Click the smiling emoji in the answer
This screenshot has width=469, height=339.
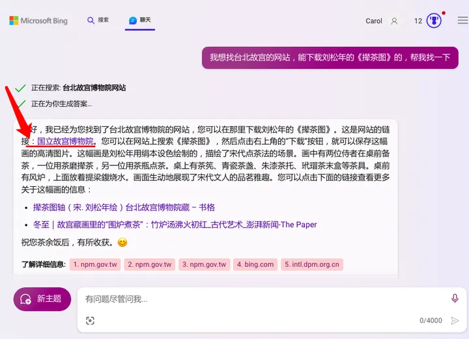pos(122,242)
